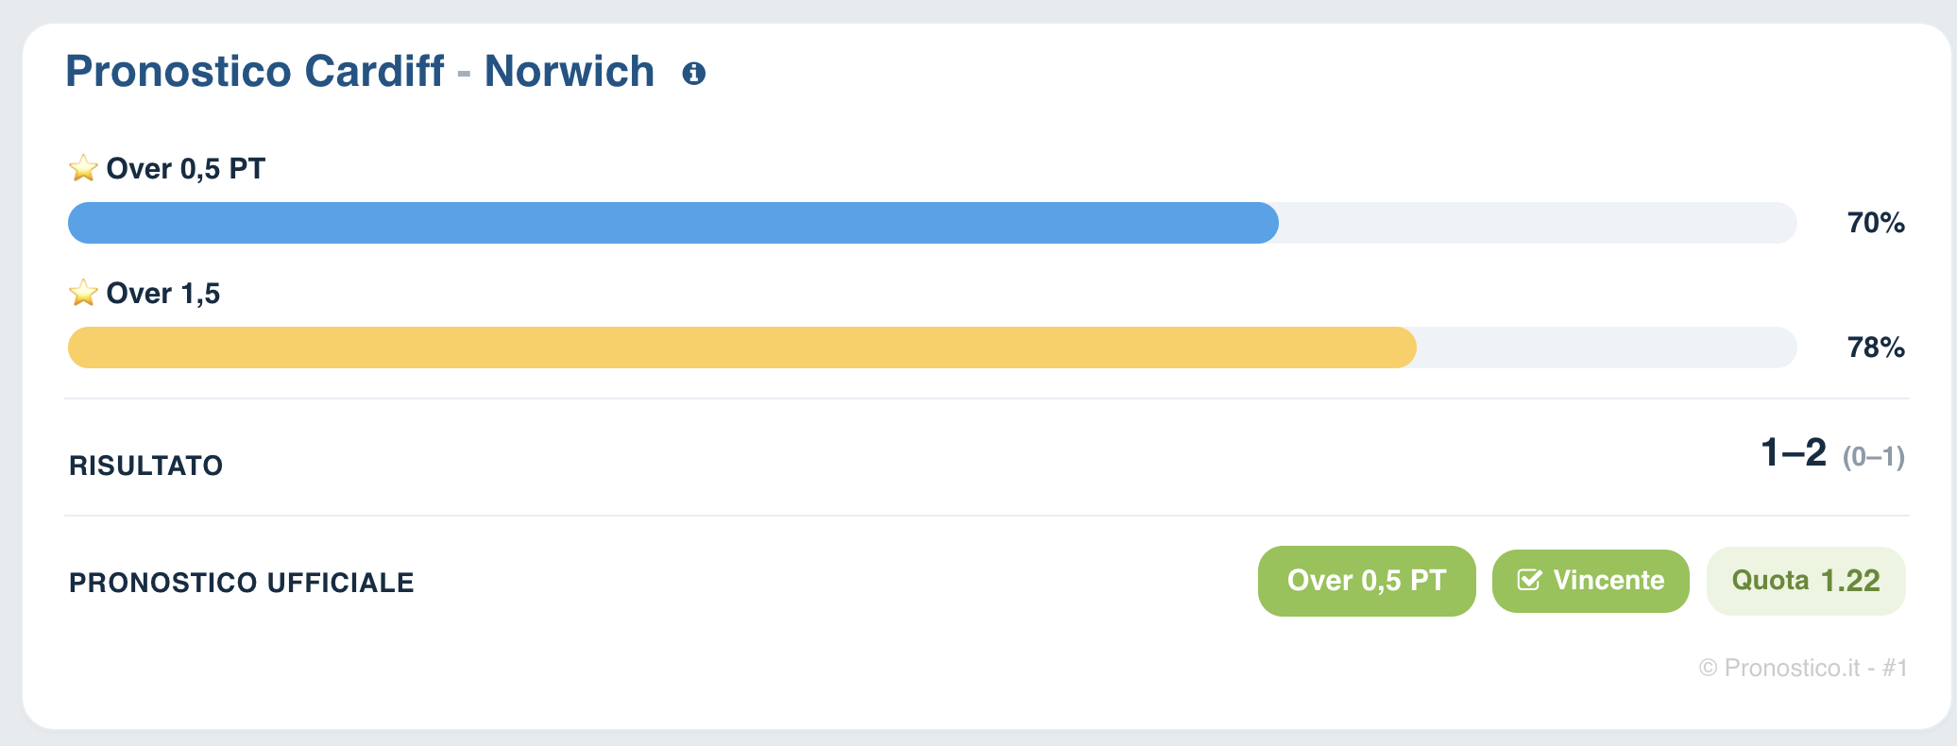Click the Over 0,5 PT prediction label
The width and height of the screenshot is (1957, 746).
pyautogui.click(x=186, y=168)
